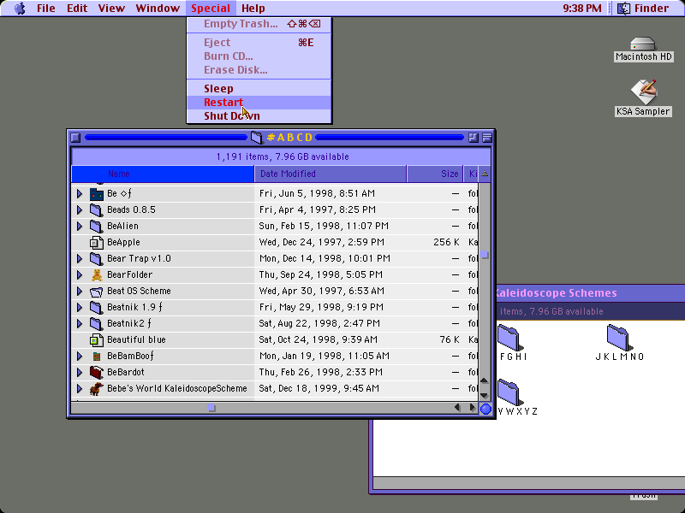Select the Beautiful blue scheme file icon
685x513 pixels.
(97, 339)
